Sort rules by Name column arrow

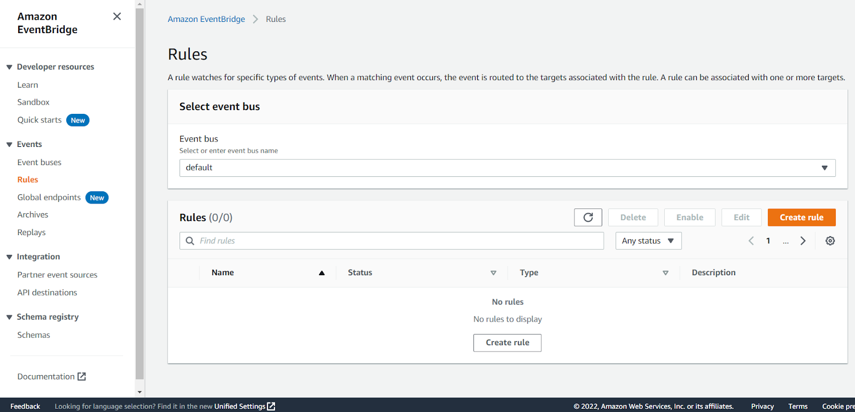click(322, 273)
